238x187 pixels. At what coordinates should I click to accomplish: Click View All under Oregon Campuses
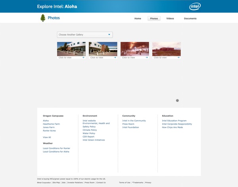[x=47, y=137]
